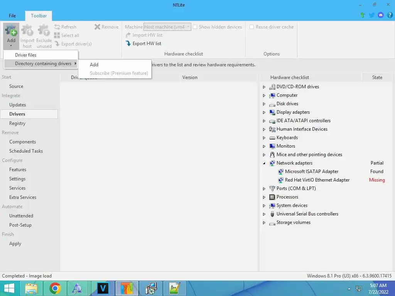Open the Extra Services page
Screen dimensions: 395x296
[x=23, y=197]
